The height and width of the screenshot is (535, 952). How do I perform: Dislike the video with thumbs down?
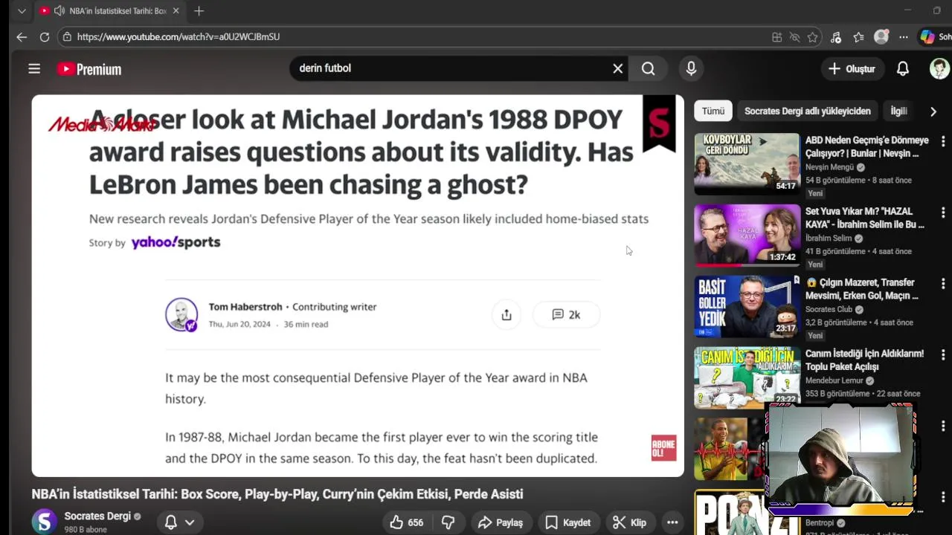pos(448,522)
